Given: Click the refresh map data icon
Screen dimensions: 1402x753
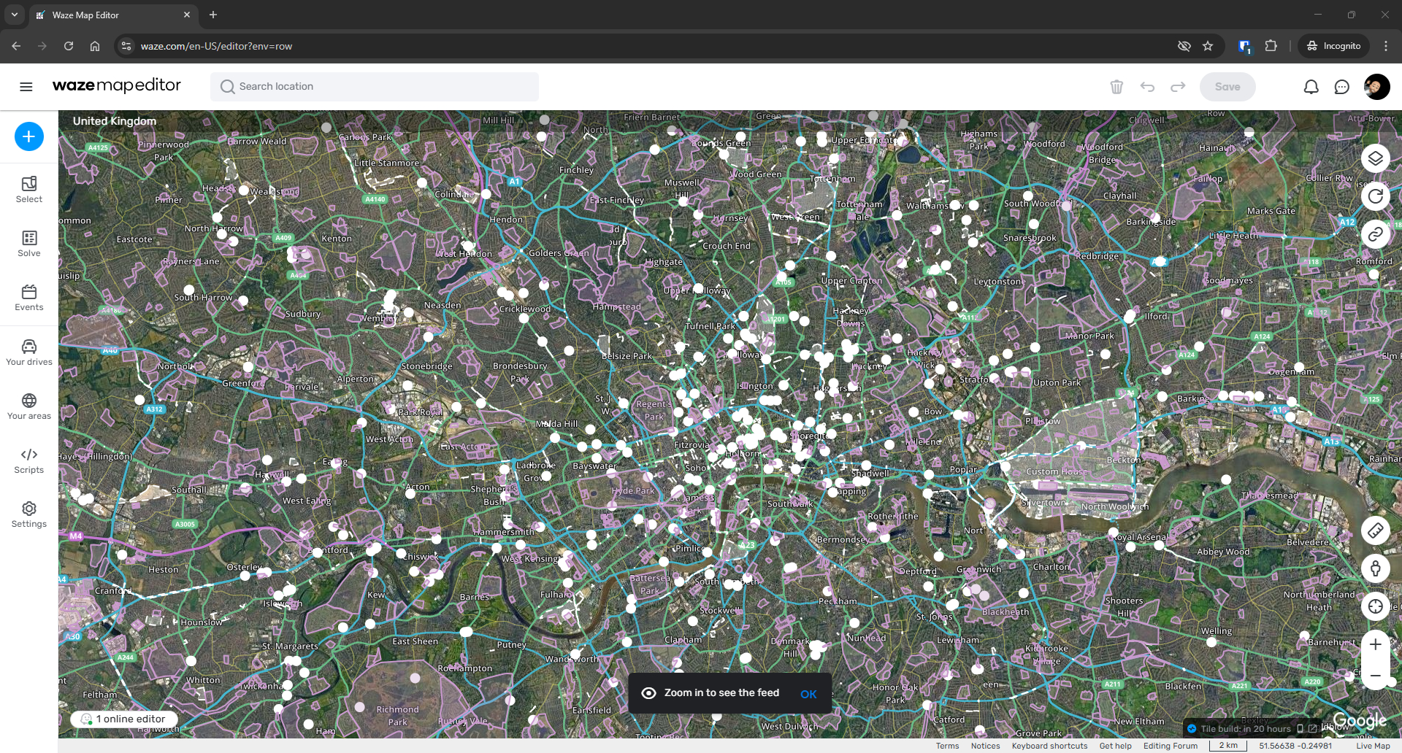Looking at the screenshot, I should coord(1375,196).
